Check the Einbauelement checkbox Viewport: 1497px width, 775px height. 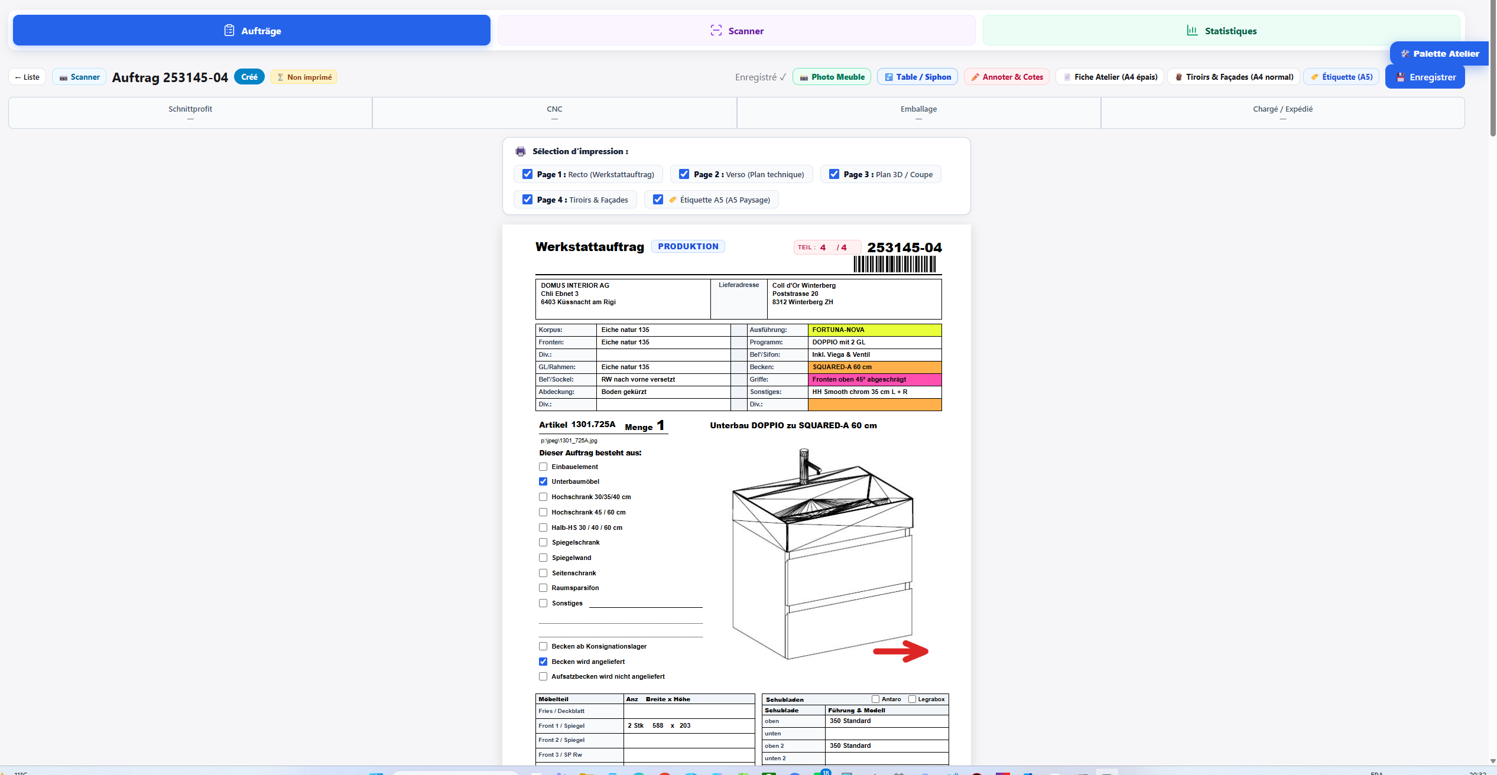543,467
